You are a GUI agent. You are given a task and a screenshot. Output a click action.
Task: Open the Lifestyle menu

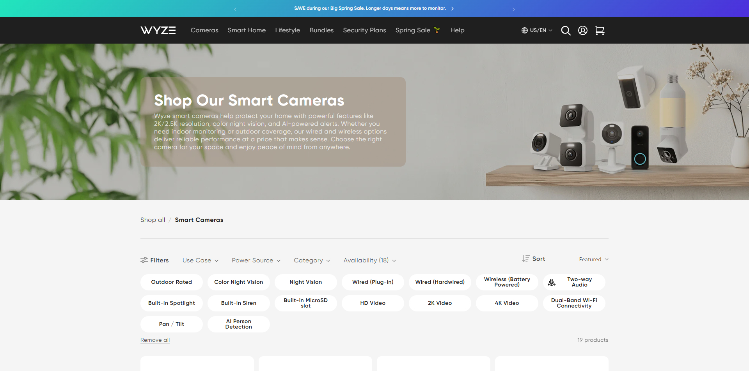click(x=288, y=30)
